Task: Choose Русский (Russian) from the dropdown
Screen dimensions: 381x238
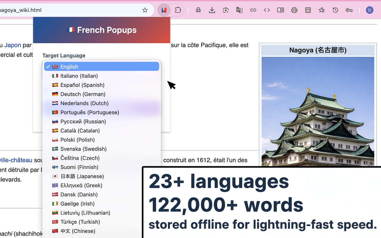Action: pyautogui.click(x=102, y=121)
